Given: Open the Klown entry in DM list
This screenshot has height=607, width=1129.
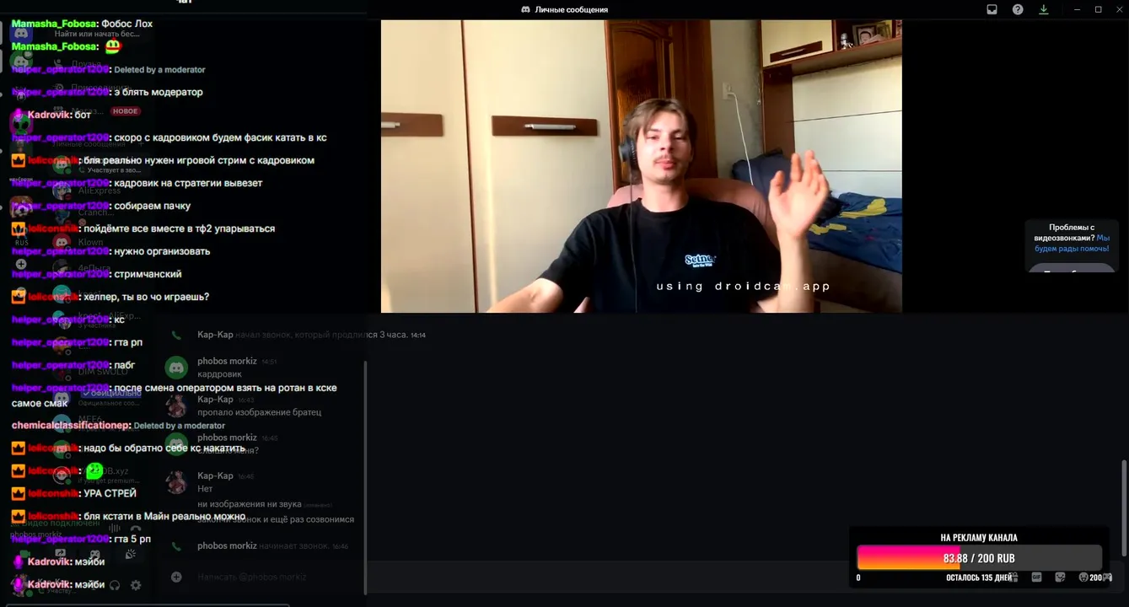Looking at the screenshot, I should pyautogui.click(x=91, y=242).
